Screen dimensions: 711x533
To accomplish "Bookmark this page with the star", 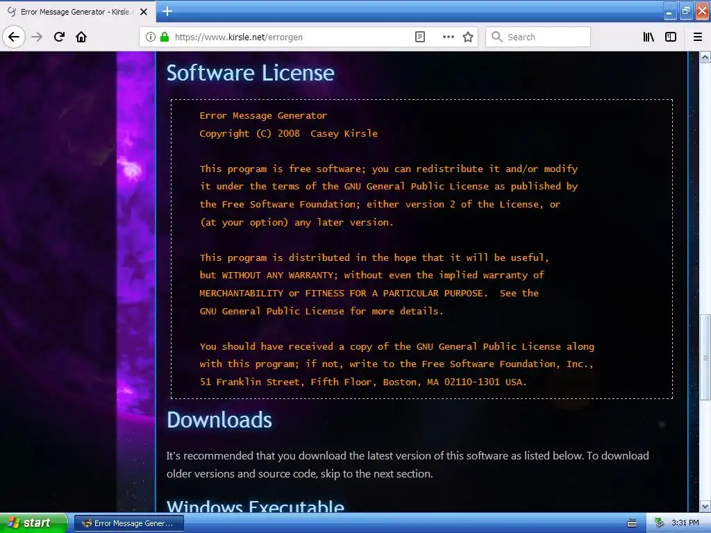I will tap(468, 37).
